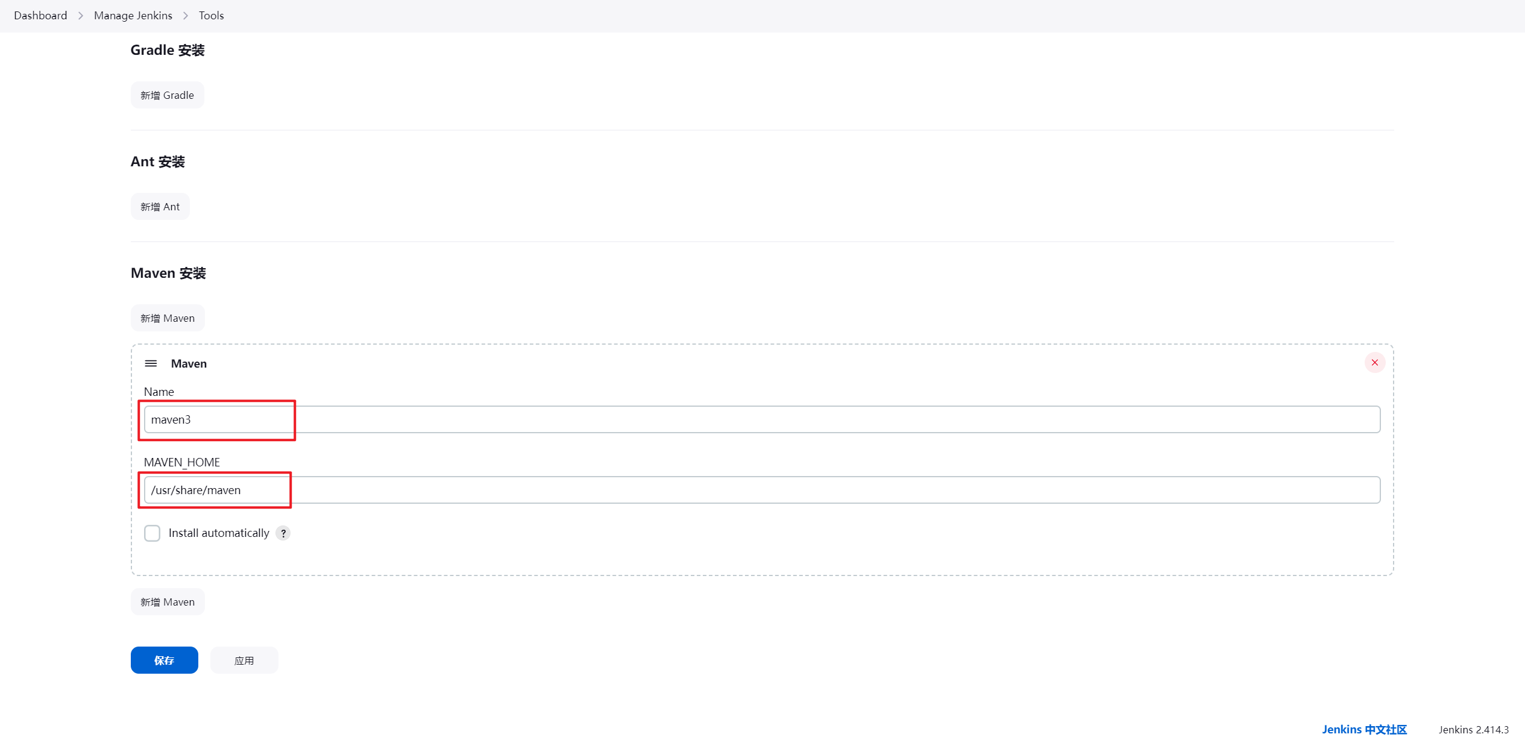Click the Maven installation block title
This screenshot has width=1525, height=746.
coord(189,363)
